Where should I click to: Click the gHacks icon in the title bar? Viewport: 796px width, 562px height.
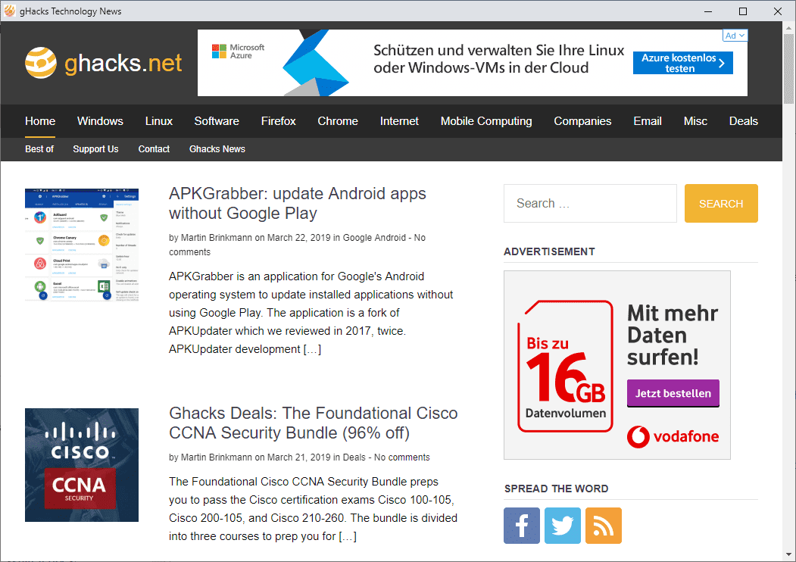pos(10,11)
